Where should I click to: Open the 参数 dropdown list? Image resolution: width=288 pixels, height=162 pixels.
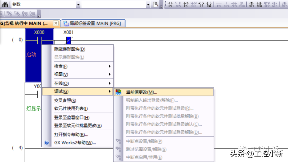pos(78,5)
